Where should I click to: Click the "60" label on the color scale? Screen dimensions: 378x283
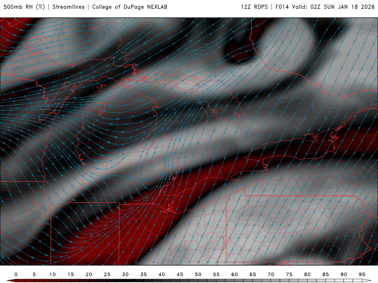pos(234,275)
